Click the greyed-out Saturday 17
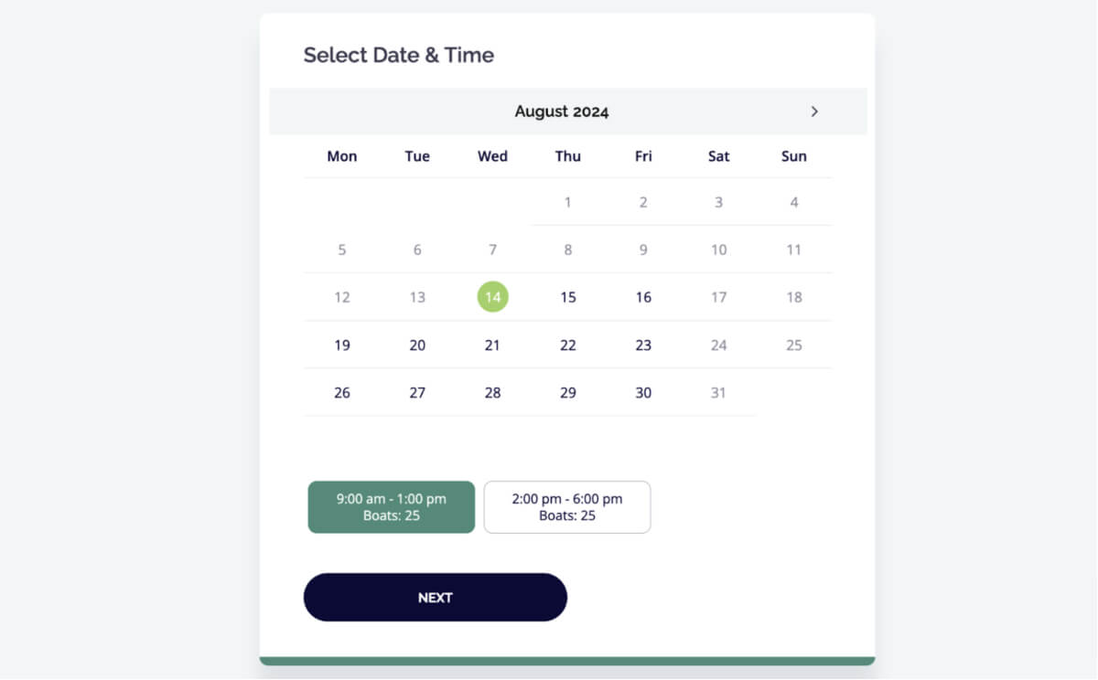This screenshot has width=1098, height=680. (718, 297)
